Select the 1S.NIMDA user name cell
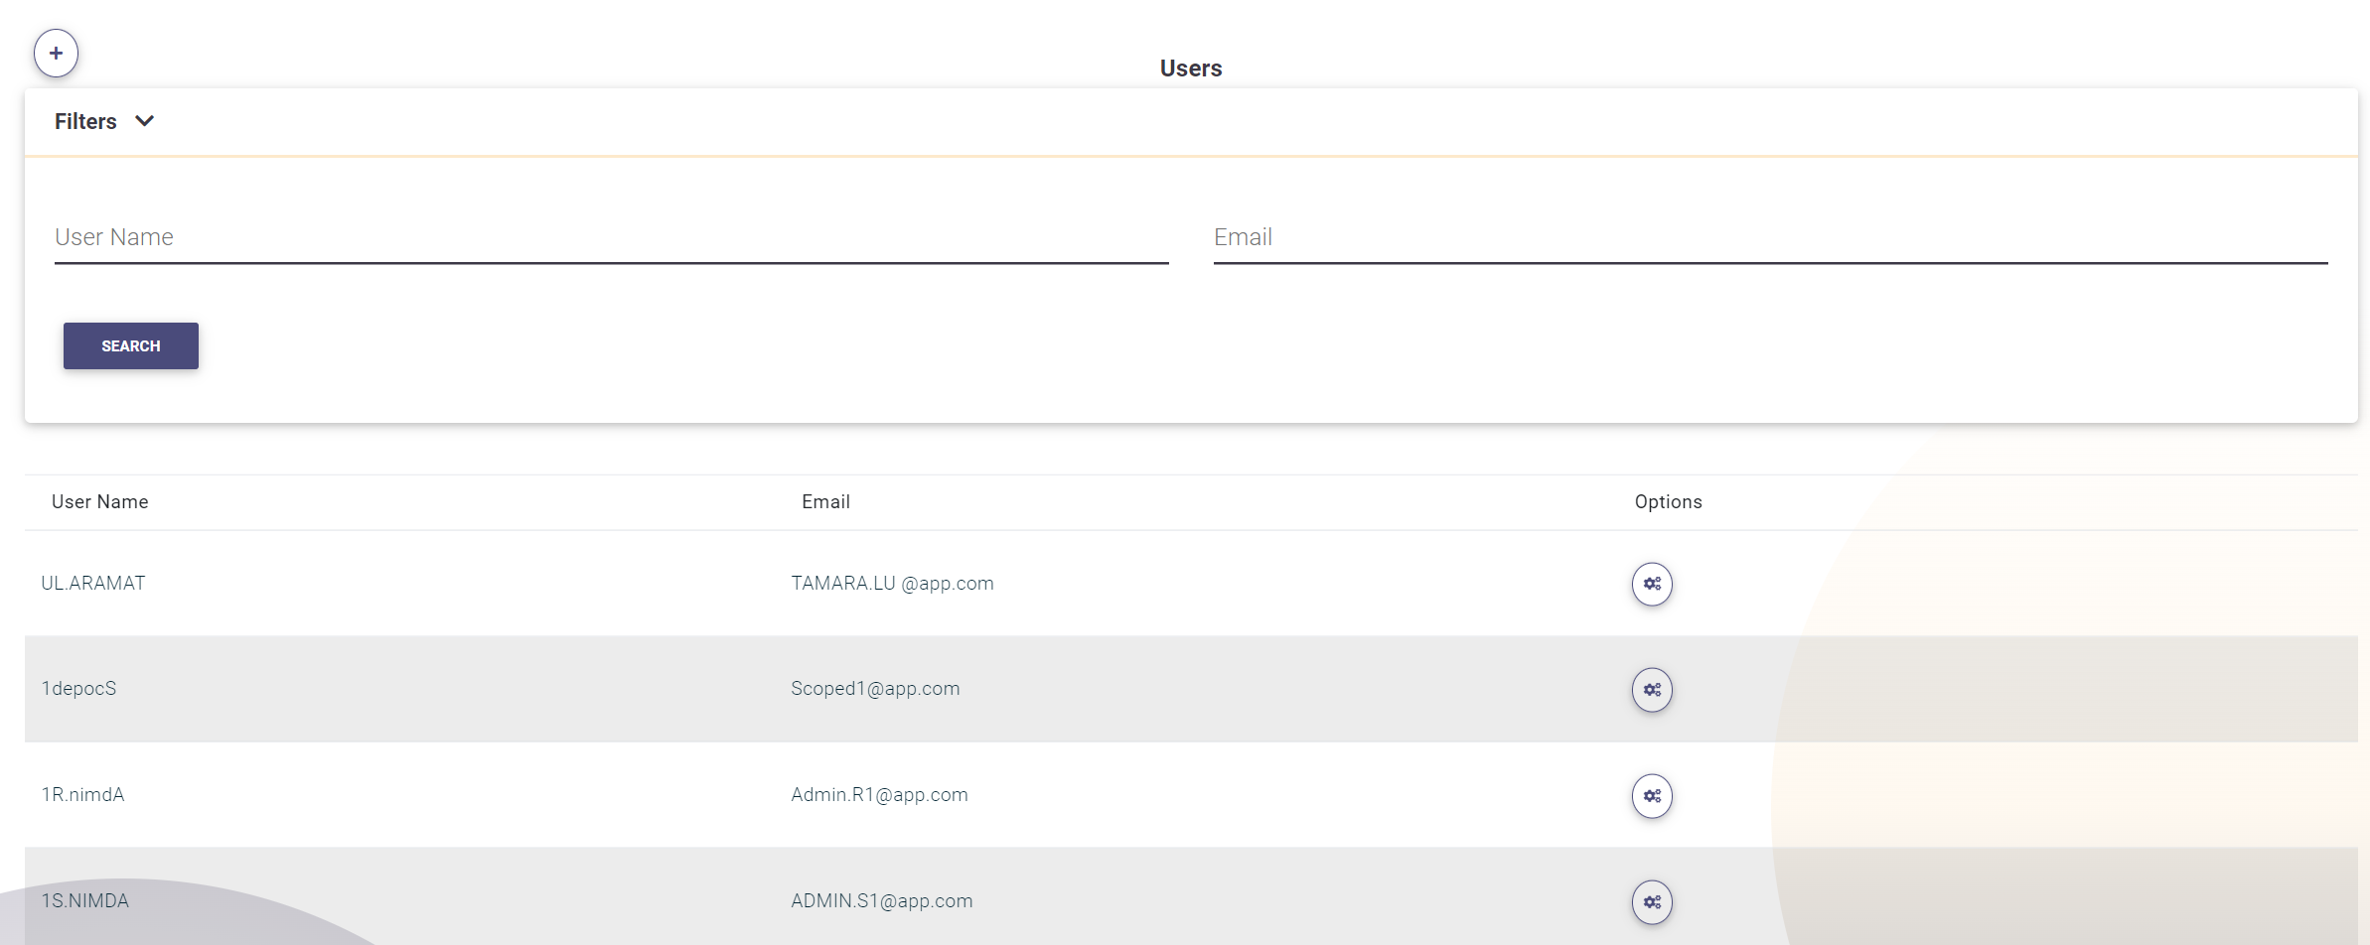Screen dimensions: 2370x945 85,901
